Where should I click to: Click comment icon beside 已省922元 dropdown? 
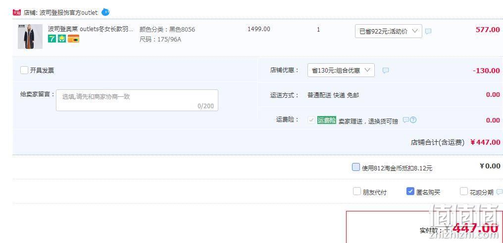coord(428,32)
